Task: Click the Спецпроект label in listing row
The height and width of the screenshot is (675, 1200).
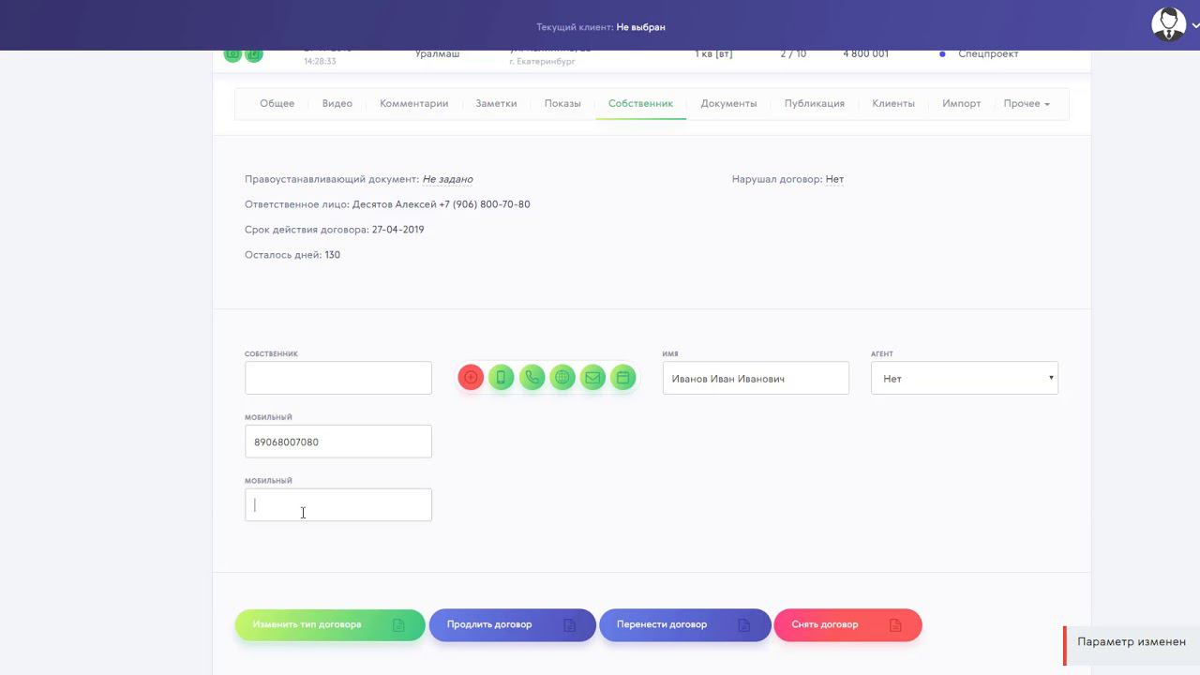Action: [x=988, y=54]
